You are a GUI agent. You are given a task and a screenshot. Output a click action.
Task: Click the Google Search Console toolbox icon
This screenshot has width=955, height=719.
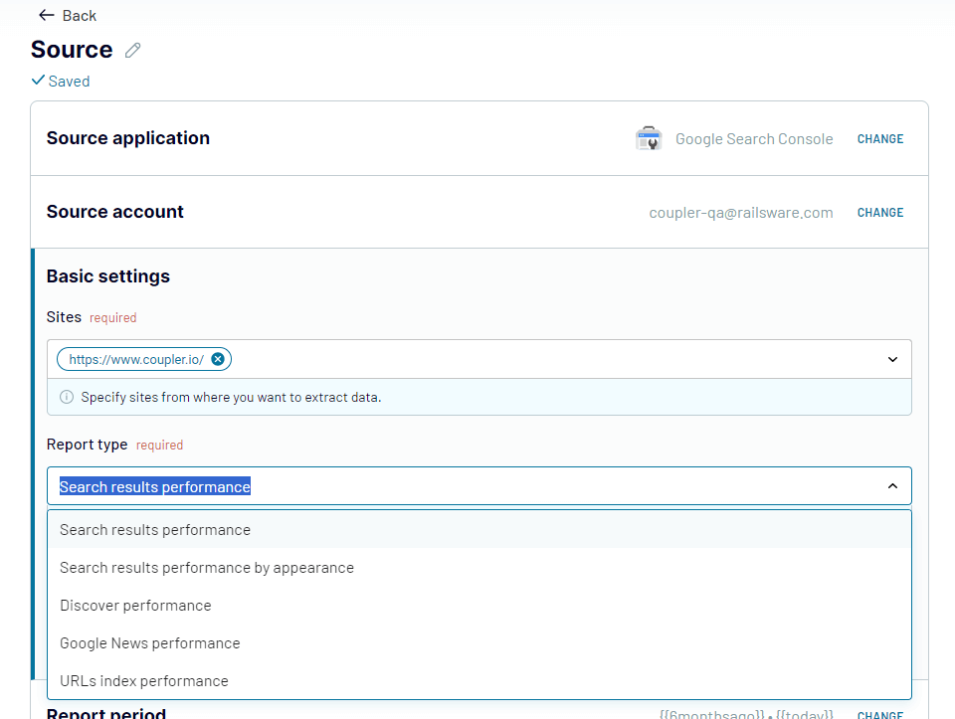648,138
